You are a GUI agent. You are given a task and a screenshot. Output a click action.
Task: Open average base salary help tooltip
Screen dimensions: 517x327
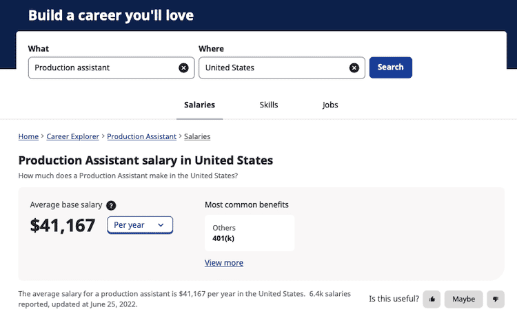click(111, 205)
